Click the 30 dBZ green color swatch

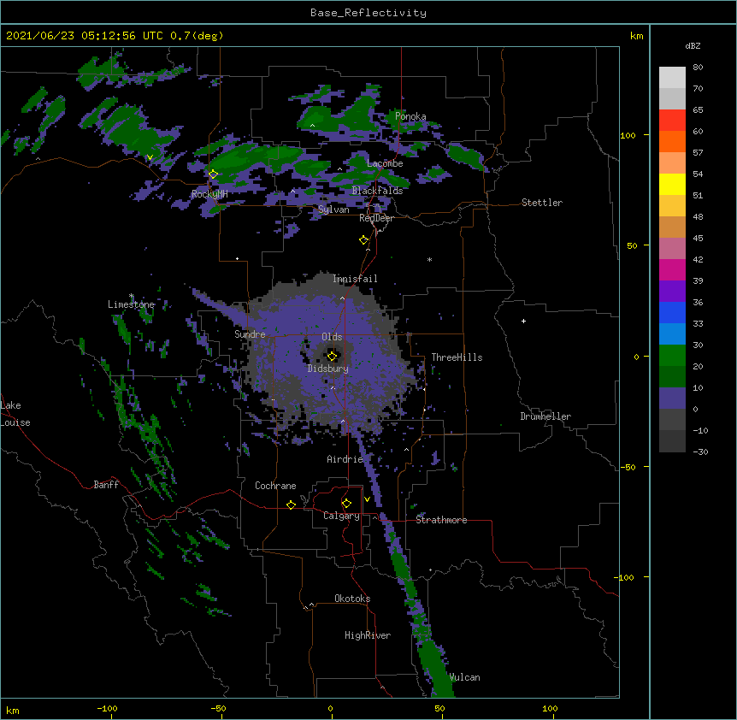pyautogui.click(x=672, y=356)
